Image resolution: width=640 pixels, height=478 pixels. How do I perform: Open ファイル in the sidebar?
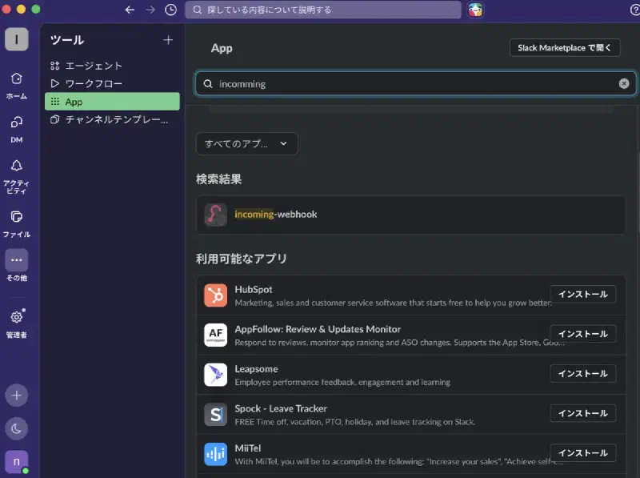(16, 224)
